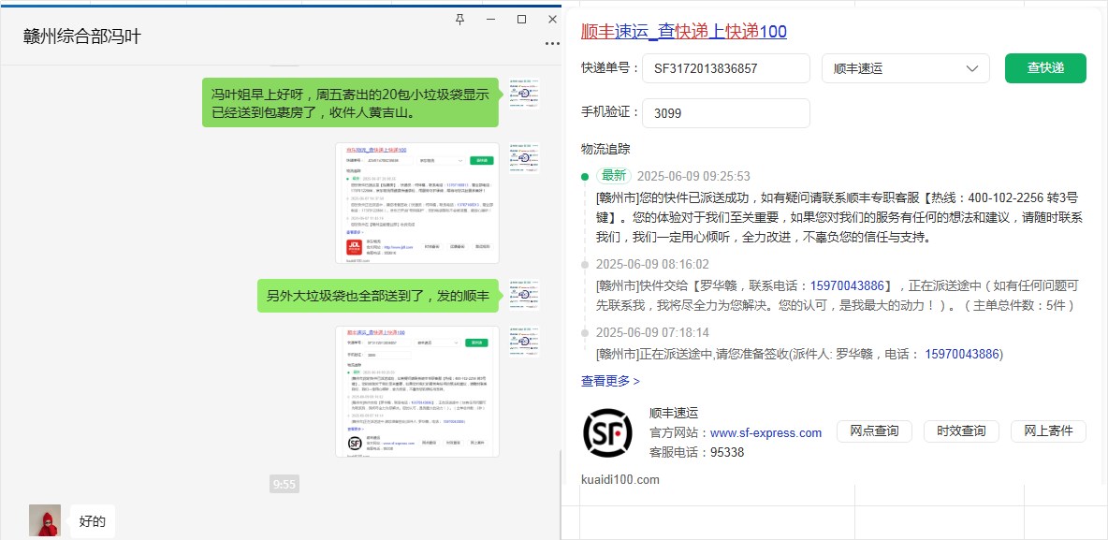Viewport: 1108px width, 540px height.
Task: Click the 2025-06-09 08:16:02 timestamp
Action: pyautogui.click(x=652, y=264)
